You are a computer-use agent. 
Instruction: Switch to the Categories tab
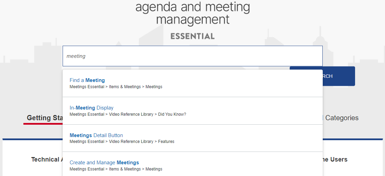(342, 118)
